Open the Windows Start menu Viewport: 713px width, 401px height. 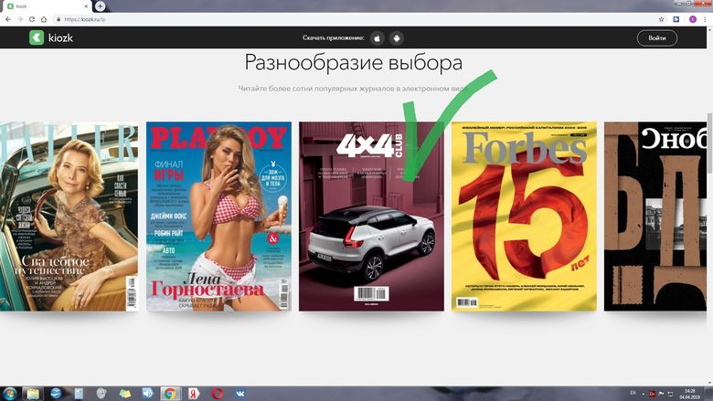(x=9, y=394)
